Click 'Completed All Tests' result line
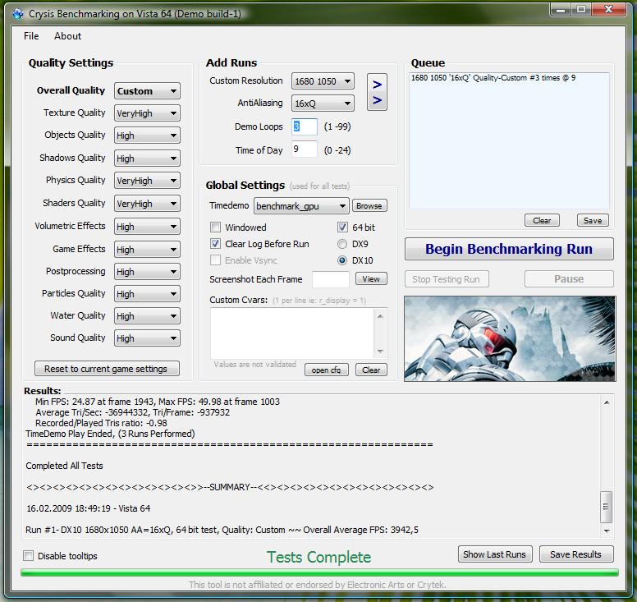 tap(64, 466)
